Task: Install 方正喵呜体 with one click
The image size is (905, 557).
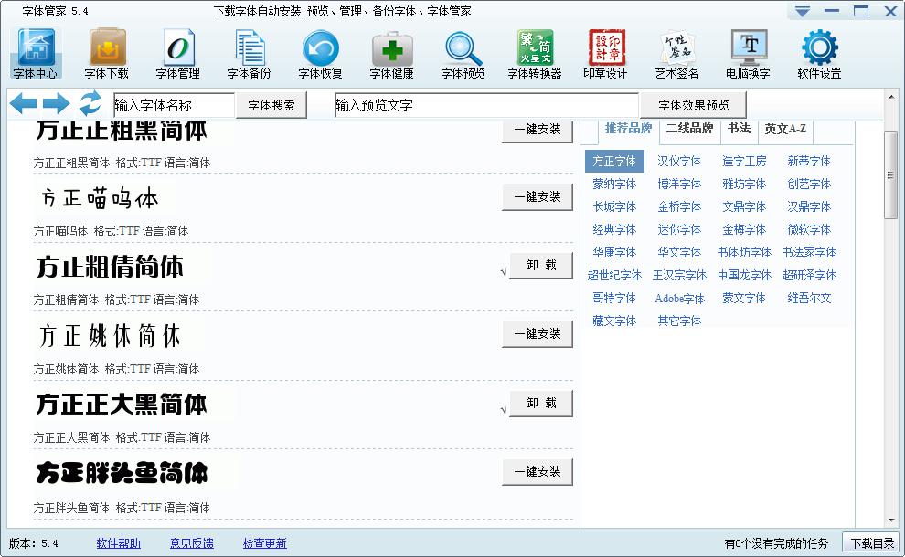Action: pos(538,197)
